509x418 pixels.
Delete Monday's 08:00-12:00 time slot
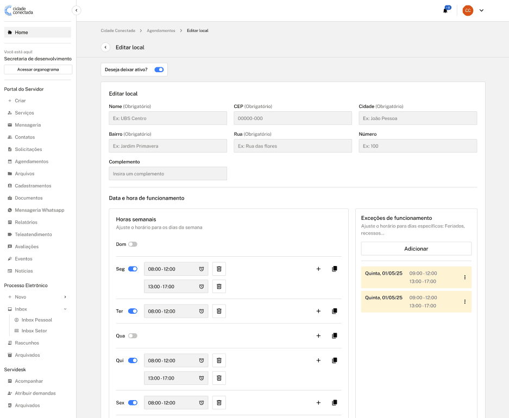[219, 269]
